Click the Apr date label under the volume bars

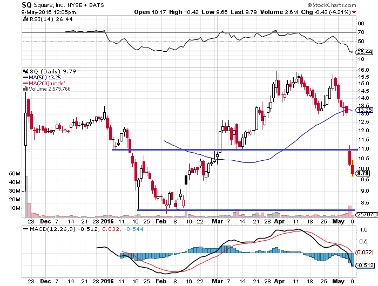[279, 221]
